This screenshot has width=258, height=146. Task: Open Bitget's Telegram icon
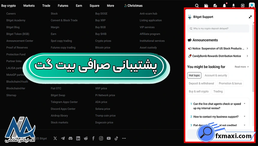point(63,138)
